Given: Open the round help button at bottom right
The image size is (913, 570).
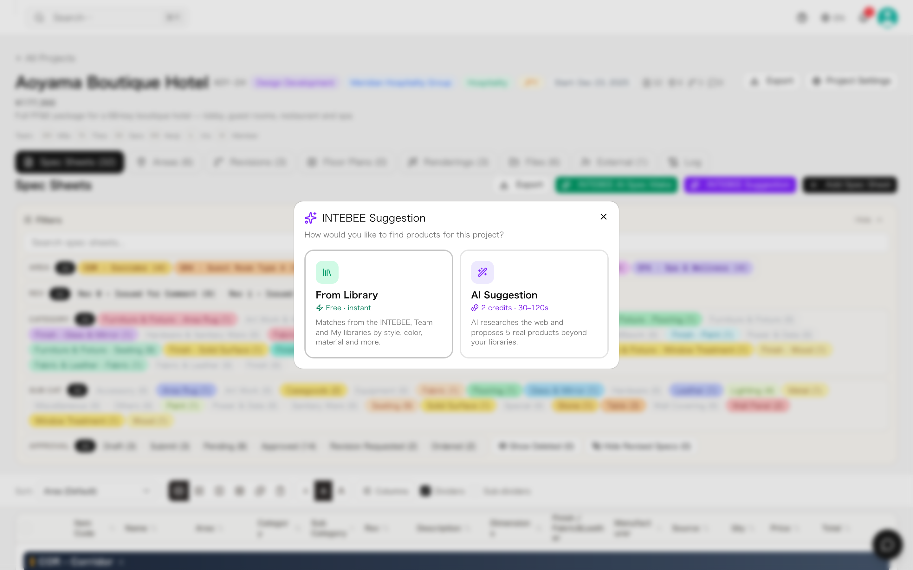Looking at the screenshot, I should [887, 544].
